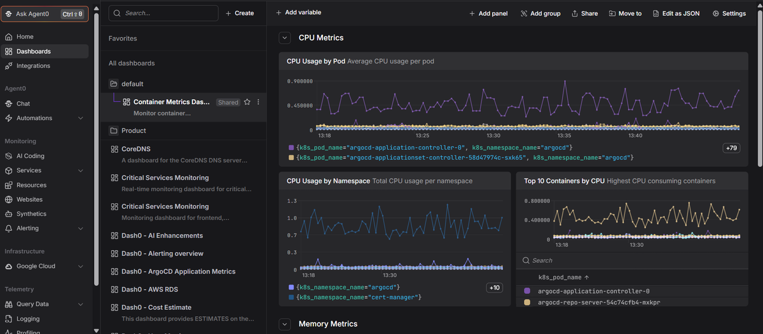763x334 pixels.
Task: Click the Dash0 - AWS RDS dashboard icon
Action: point(114,290)
